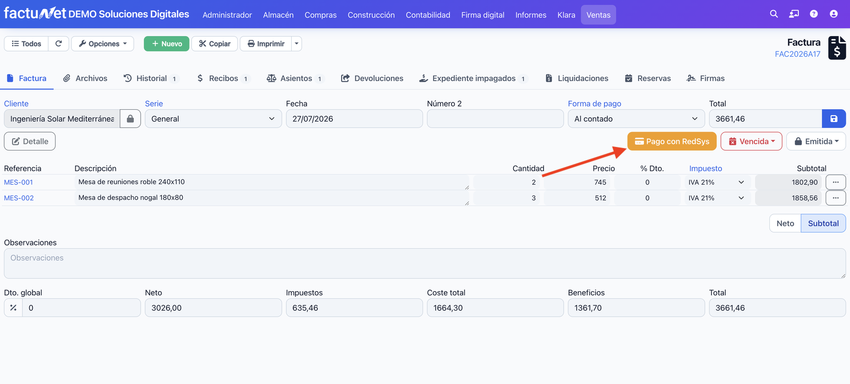850x384 pixels.
Task: Click the refresh reload icon button
Action: coord(58,43)
